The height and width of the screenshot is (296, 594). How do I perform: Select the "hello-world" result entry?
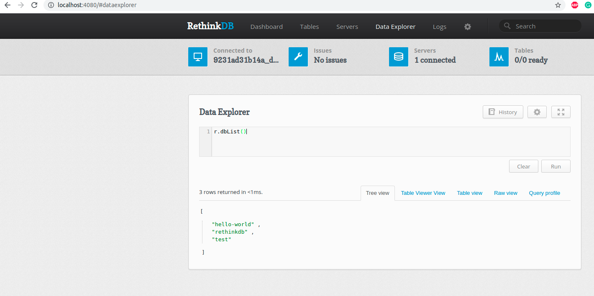[233, 224]
